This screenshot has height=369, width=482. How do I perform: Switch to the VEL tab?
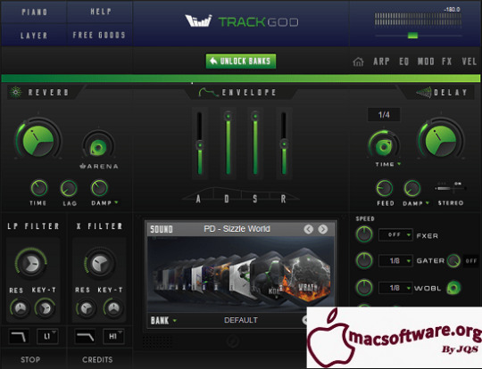point(470,61)
